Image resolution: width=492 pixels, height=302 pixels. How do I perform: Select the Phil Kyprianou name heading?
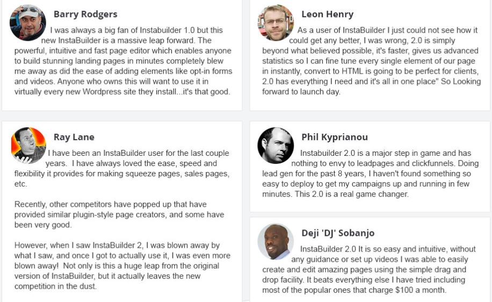tap(335, 137)
